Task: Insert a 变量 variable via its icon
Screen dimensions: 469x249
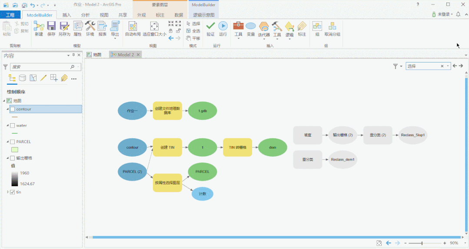Action: coord(251,26)
